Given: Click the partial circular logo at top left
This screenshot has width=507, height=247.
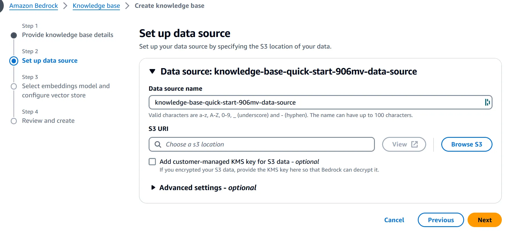Looking at the screenshot, I should tap(2, 5).
